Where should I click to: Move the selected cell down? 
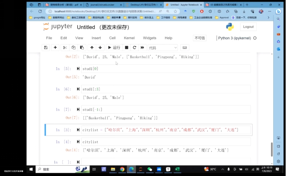point(100,48)
